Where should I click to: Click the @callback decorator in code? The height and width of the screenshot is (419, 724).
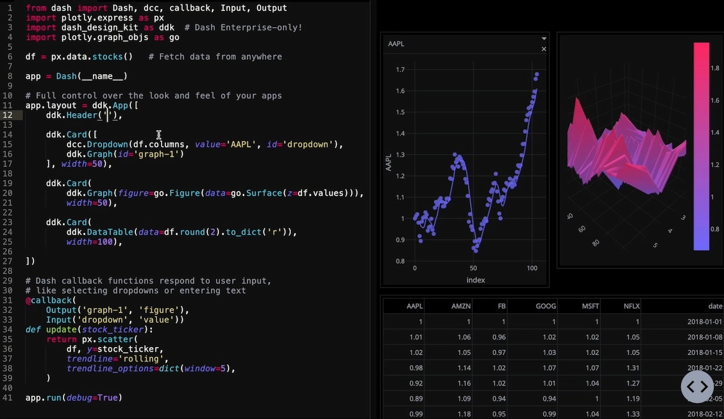click(x=50, y=301)
